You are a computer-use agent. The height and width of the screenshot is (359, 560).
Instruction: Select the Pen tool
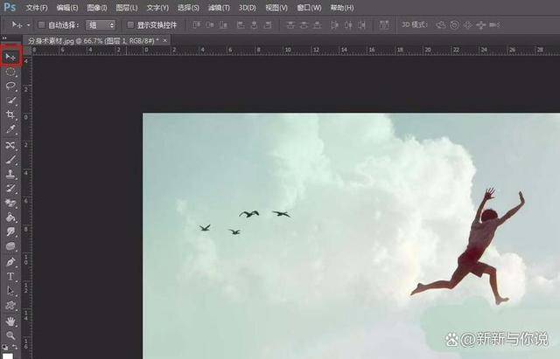(x=10, y=262)
